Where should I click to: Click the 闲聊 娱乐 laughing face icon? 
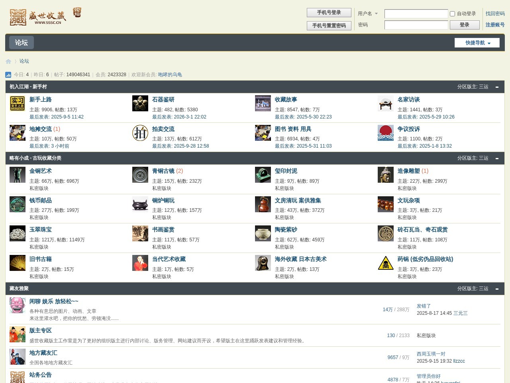(18, 305)
